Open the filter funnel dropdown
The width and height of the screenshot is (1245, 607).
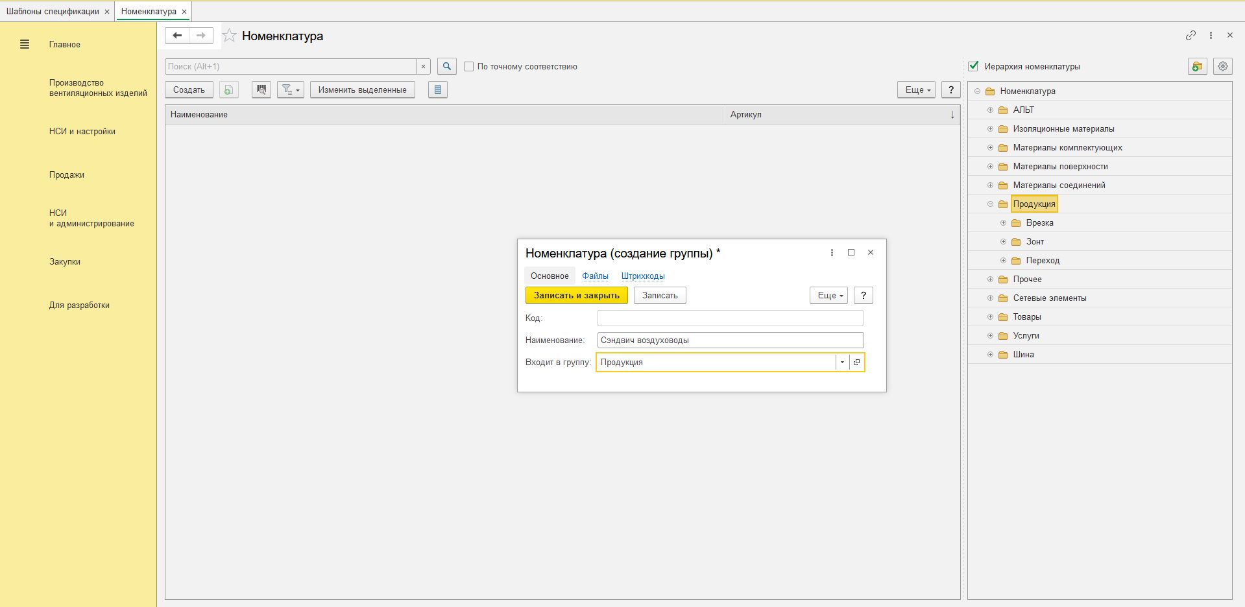click(290, 90)
